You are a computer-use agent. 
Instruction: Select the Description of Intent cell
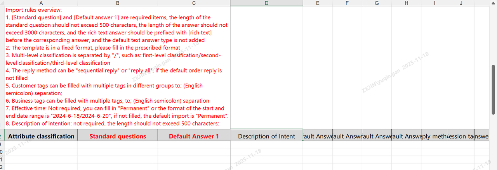tap(266, 136)
